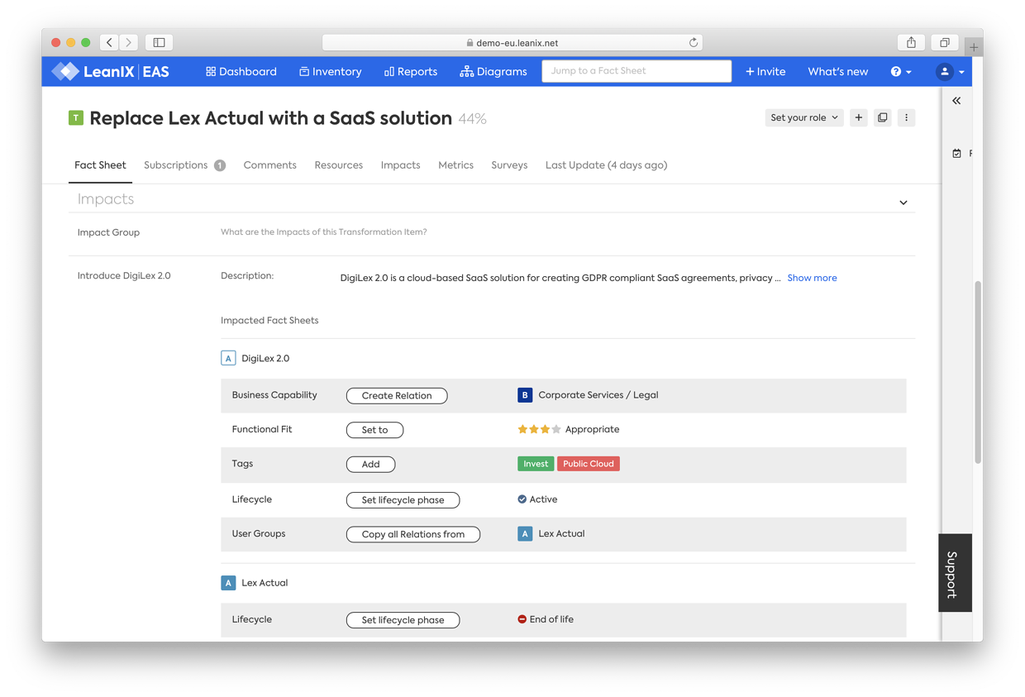Switch to the Surveys tab
1025x697 pixels.
tap(509, 165)
